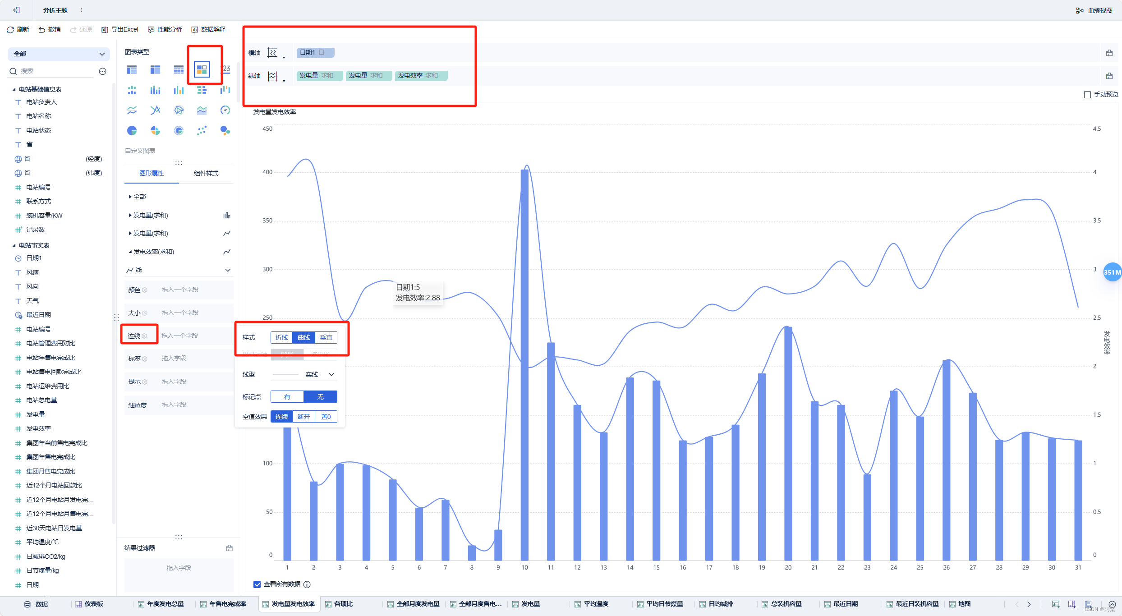Choose the comparison bar chart type icon
The image size is (1122, 616).
point(202,90)
